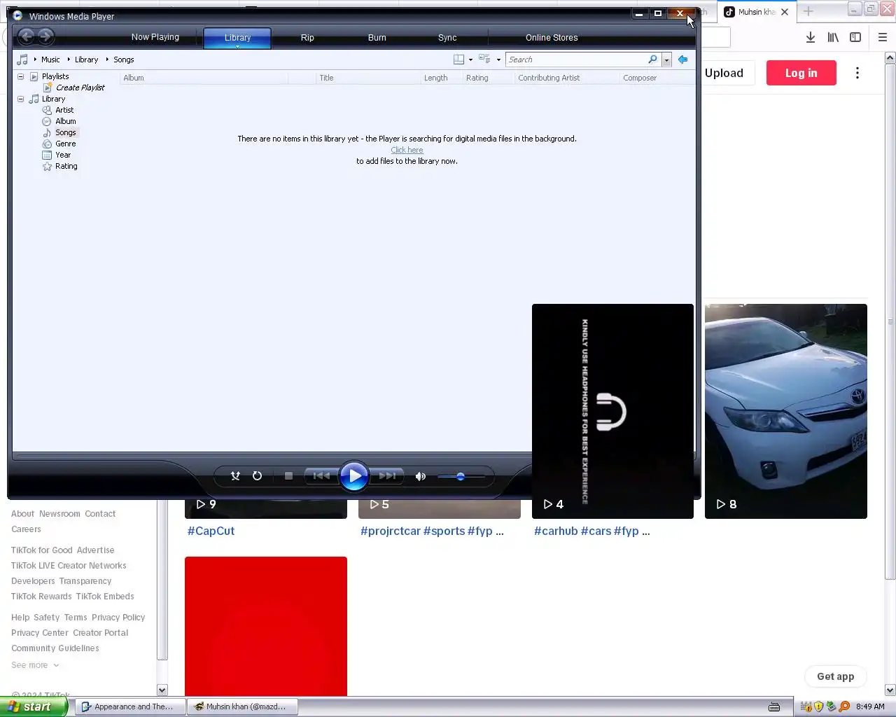Open the Rip tab
This screenshot has height=717, width=896.
(x=307, y=38)
